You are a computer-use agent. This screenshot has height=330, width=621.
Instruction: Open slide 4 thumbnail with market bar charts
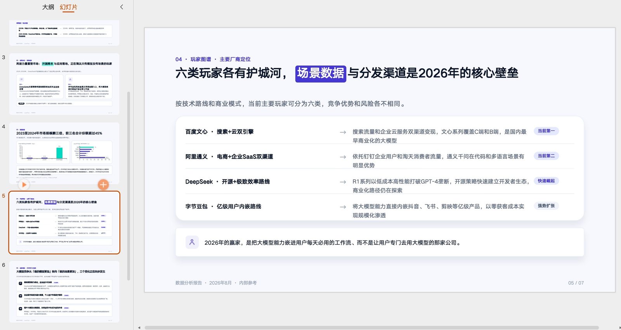[64, 153]
